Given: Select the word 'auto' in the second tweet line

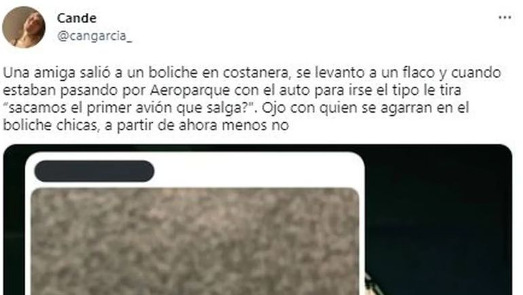Looking at the screenshot, I should [x=295, y=91].
